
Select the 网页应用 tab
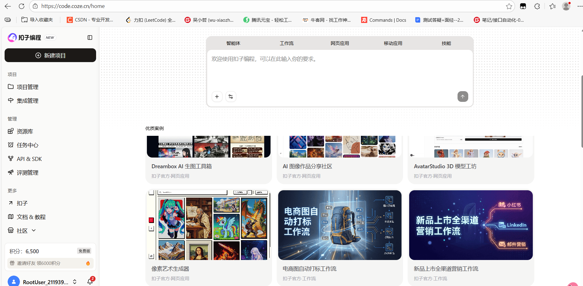(x=340, y=43)
